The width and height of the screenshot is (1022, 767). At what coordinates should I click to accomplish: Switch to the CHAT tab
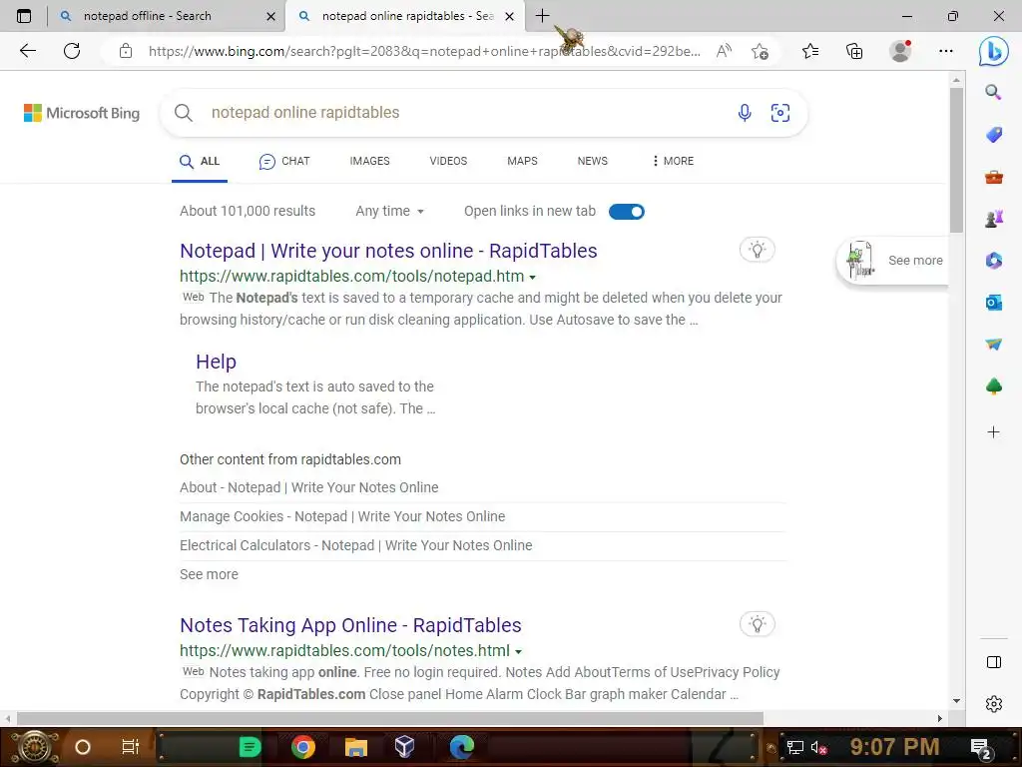284,161
